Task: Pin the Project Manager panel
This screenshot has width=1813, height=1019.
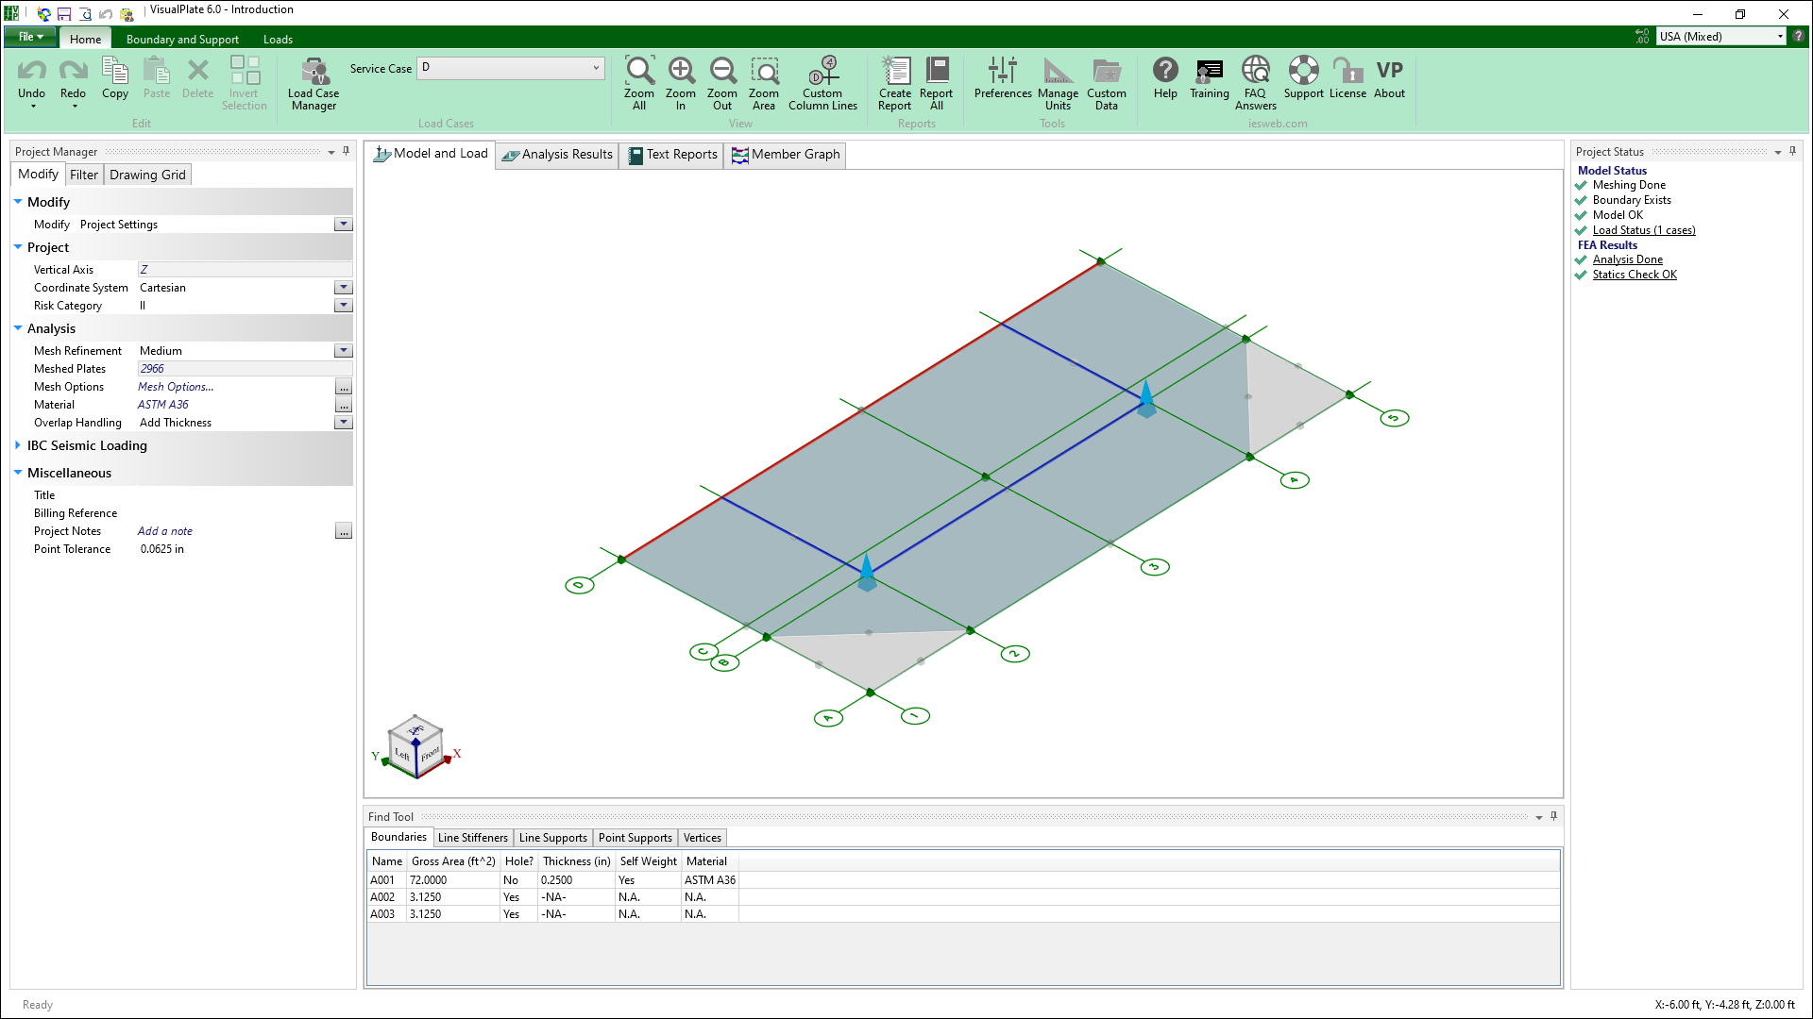Action: point(347,151)
